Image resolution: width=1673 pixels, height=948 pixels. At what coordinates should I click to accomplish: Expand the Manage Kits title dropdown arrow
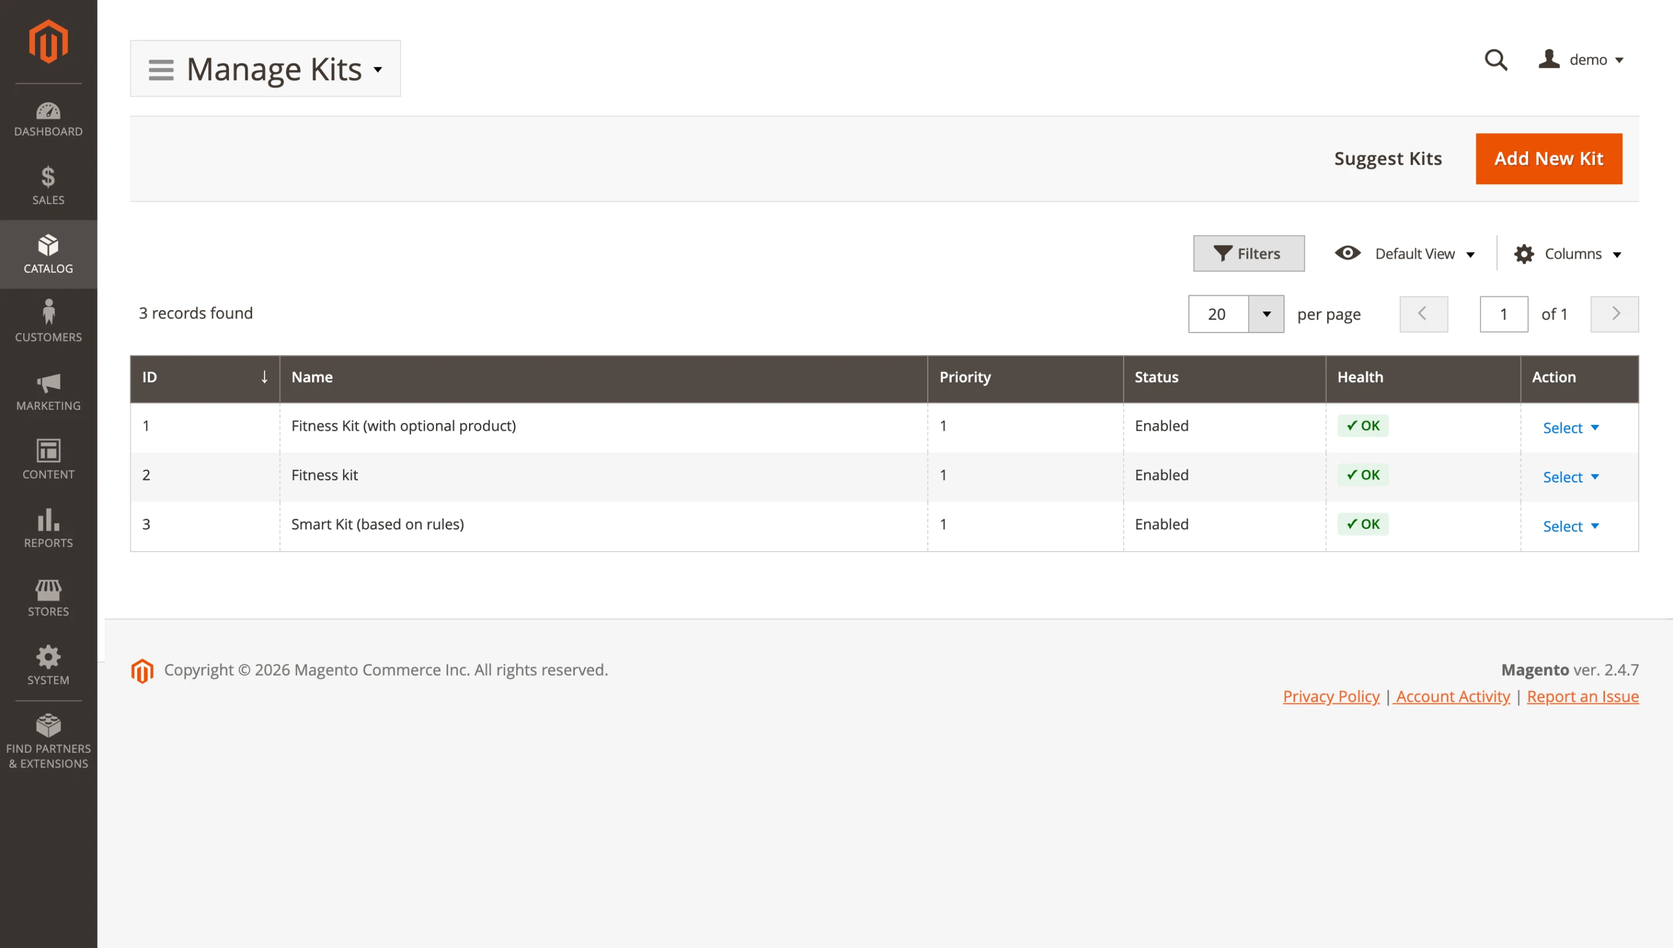[378, 70]
